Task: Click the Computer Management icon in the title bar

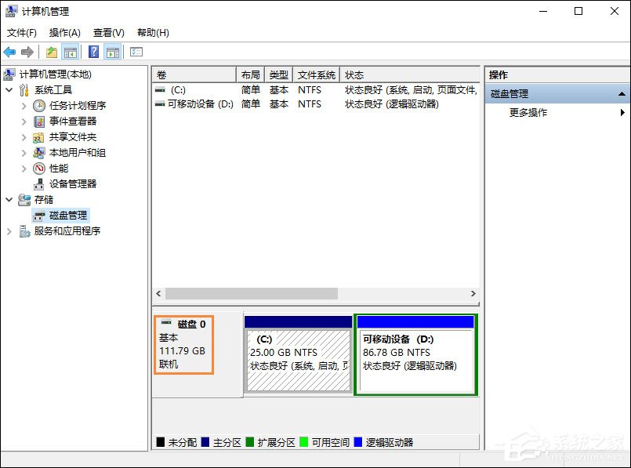Action: [x=9, y=11]
